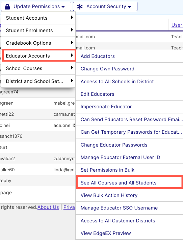This screenshot has height=240, width=183.
Task: Open the About Us link
Action: [48, 207]
